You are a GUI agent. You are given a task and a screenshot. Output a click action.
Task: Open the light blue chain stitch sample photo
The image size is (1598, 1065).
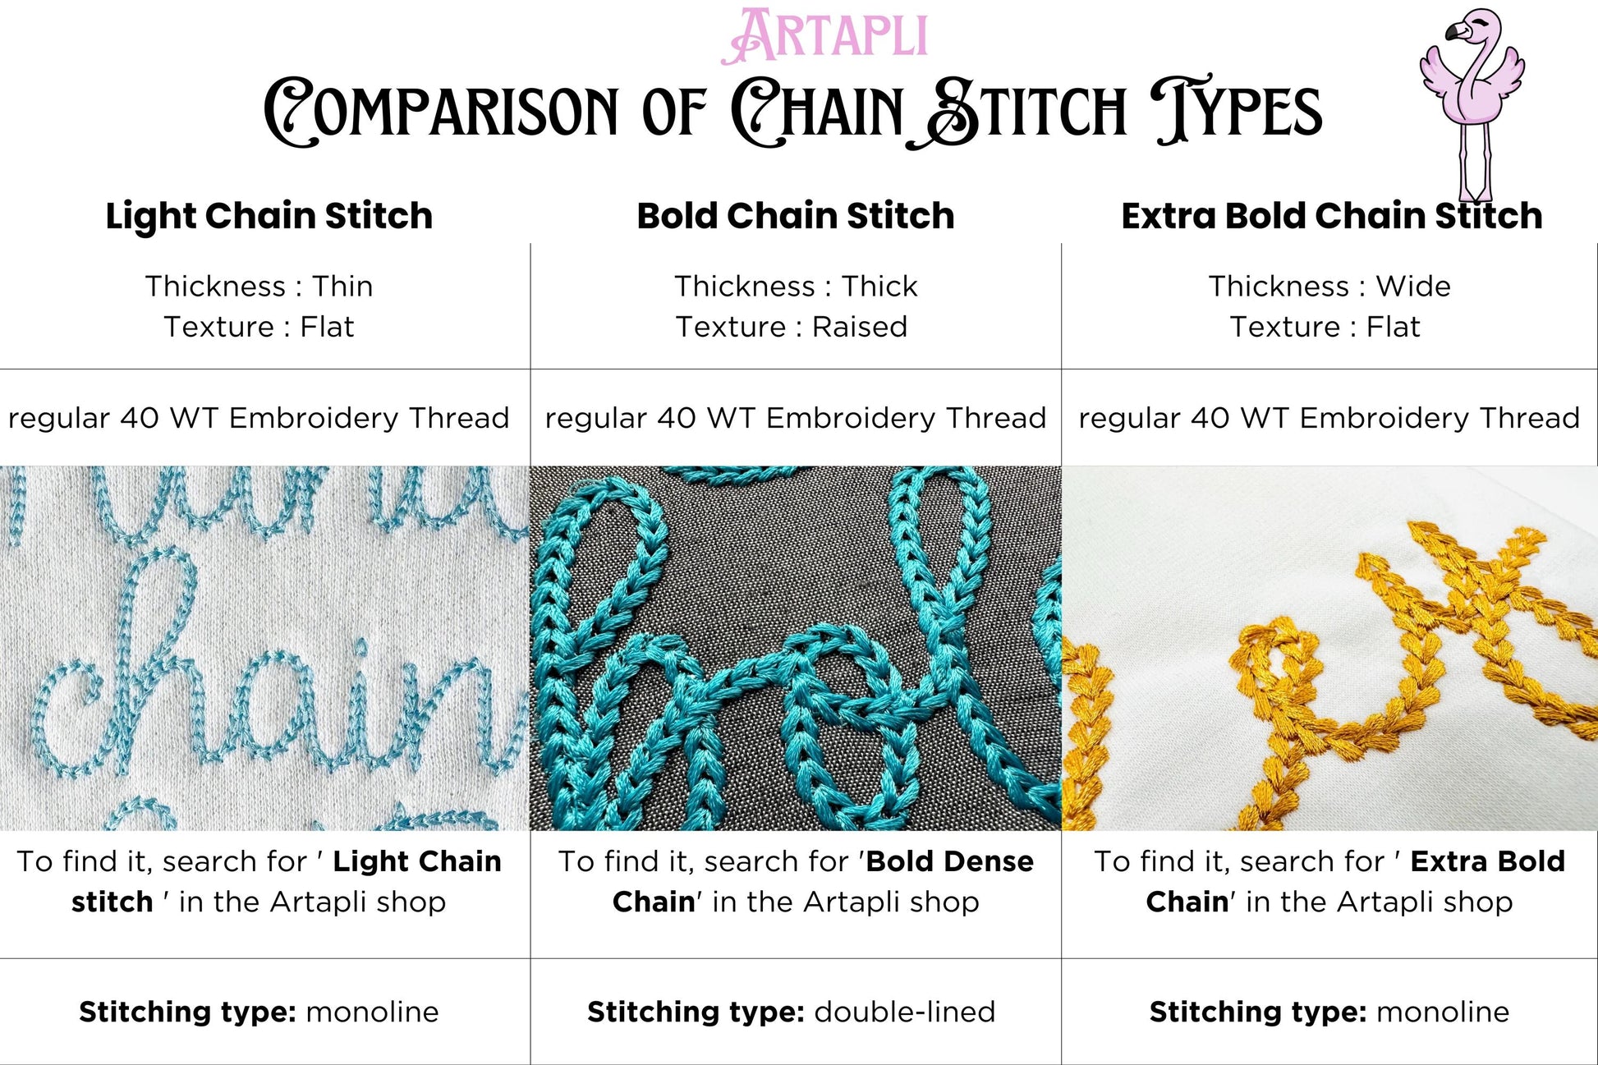point(264,648)
